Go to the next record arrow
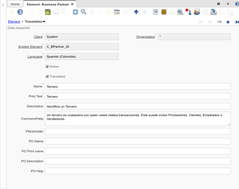Screen dimensions: 239x189 point(228,22)
